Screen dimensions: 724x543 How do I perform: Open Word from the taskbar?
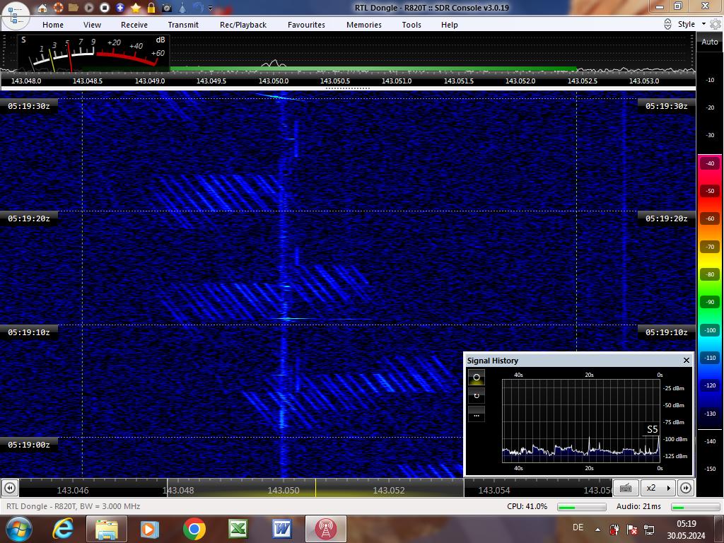(281, 529)
